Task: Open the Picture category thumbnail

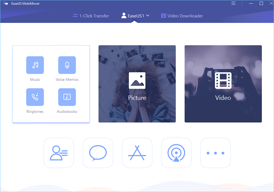Action: pos(137,84)
